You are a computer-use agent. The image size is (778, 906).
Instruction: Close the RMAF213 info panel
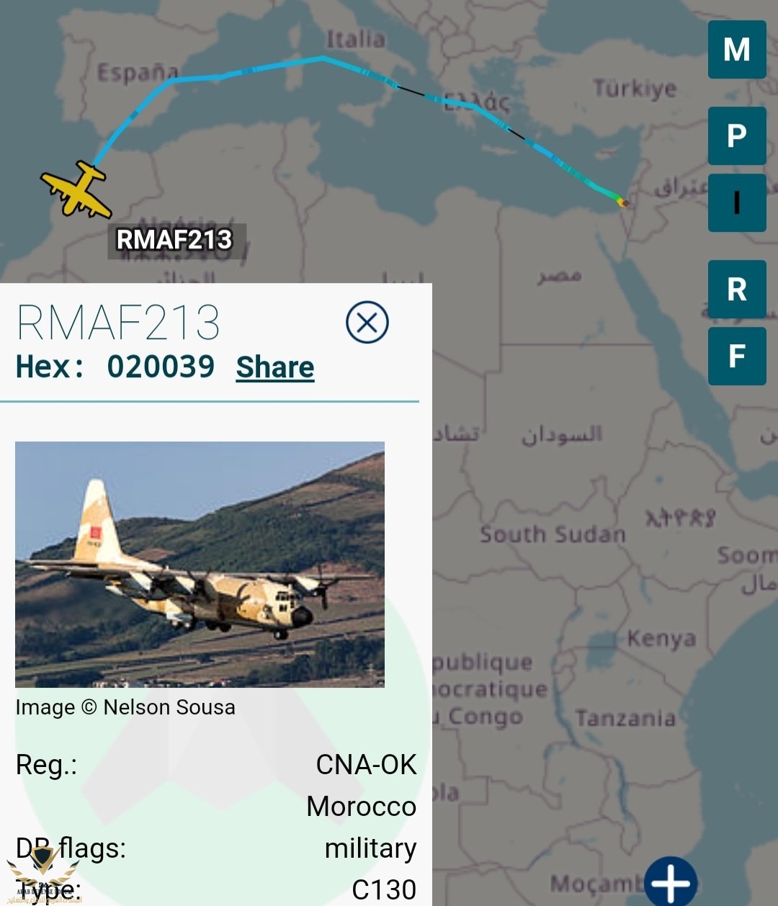367,322
